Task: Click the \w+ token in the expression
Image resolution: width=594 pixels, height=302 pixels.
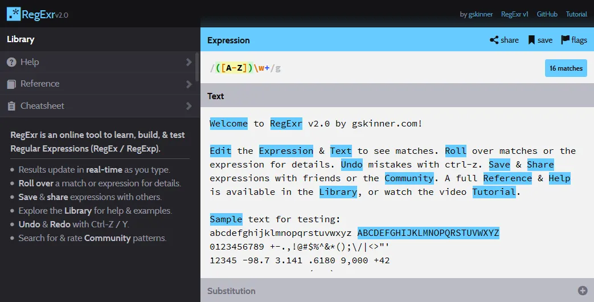Action: click(x=262, y=68)
